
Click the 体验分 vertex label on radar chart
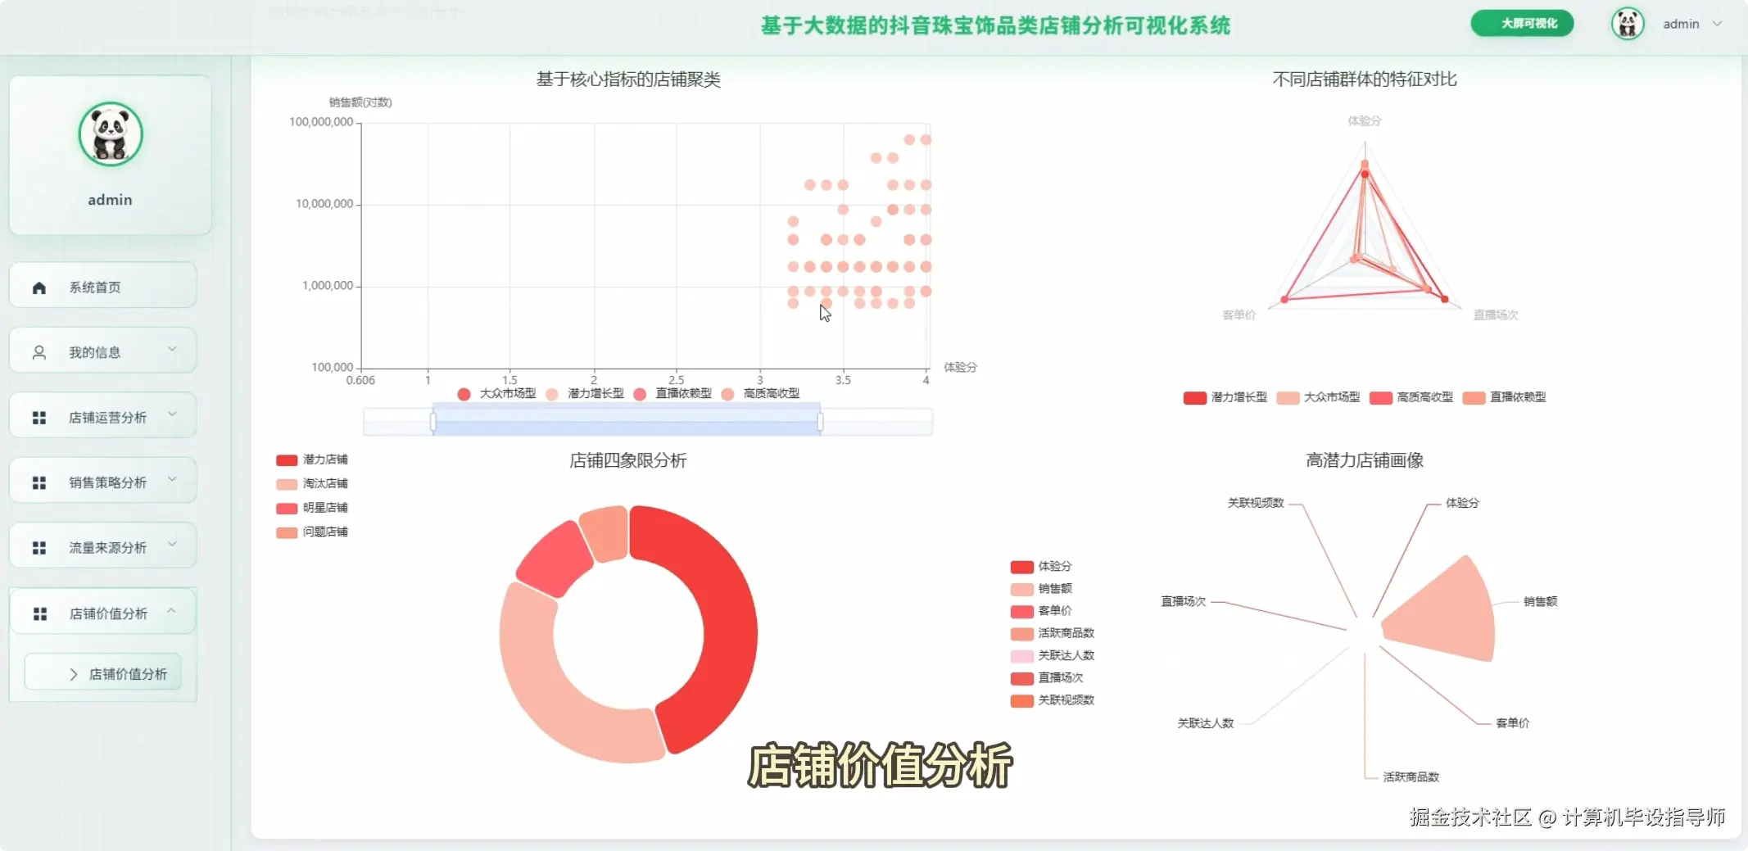point(1365,121)
